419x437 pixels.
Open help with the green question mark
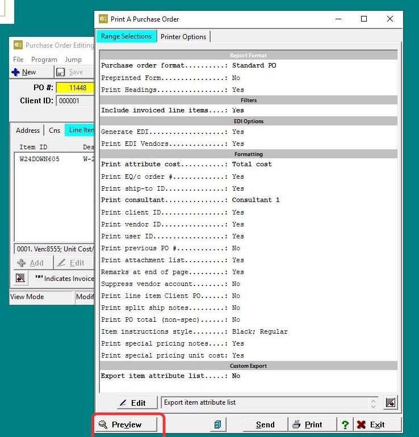point(345,425)
